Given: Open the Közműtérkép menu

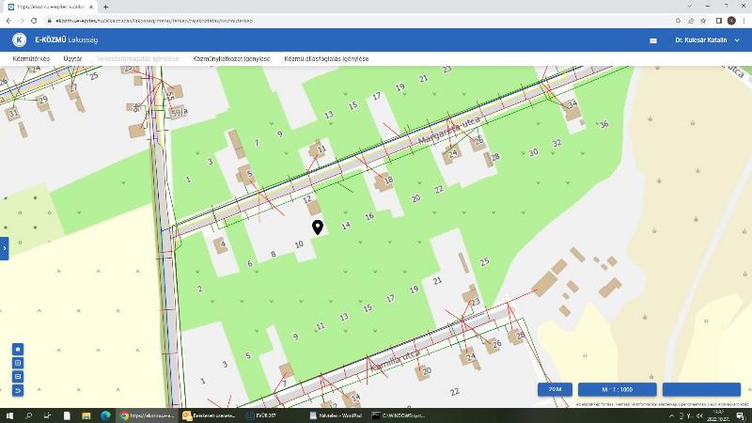Looking at the screenshot, I should [31, 59].
